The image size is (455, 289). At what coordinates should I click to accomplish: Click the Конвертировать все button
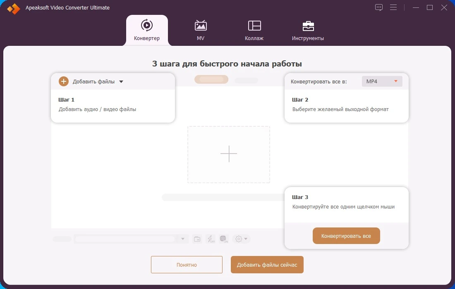pyautogui.click(x=346, y=236)
